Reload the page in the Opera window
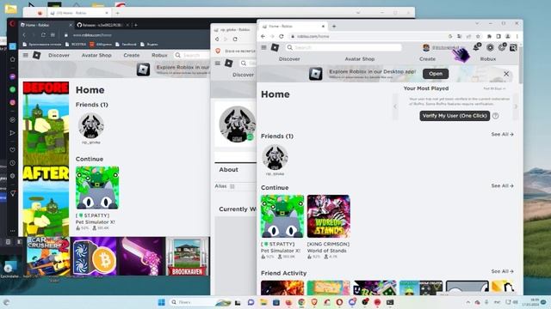The width and height of the screenshot is (551, 309). (43, 35)
